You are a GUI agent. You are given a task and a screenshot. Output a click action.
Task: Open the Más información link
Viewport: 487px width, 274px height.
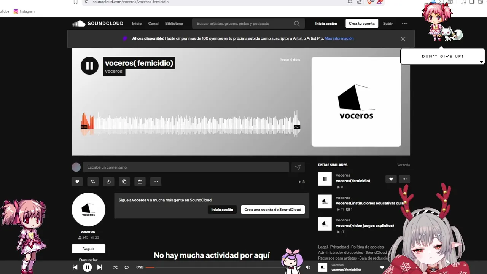tap(339, 38)
